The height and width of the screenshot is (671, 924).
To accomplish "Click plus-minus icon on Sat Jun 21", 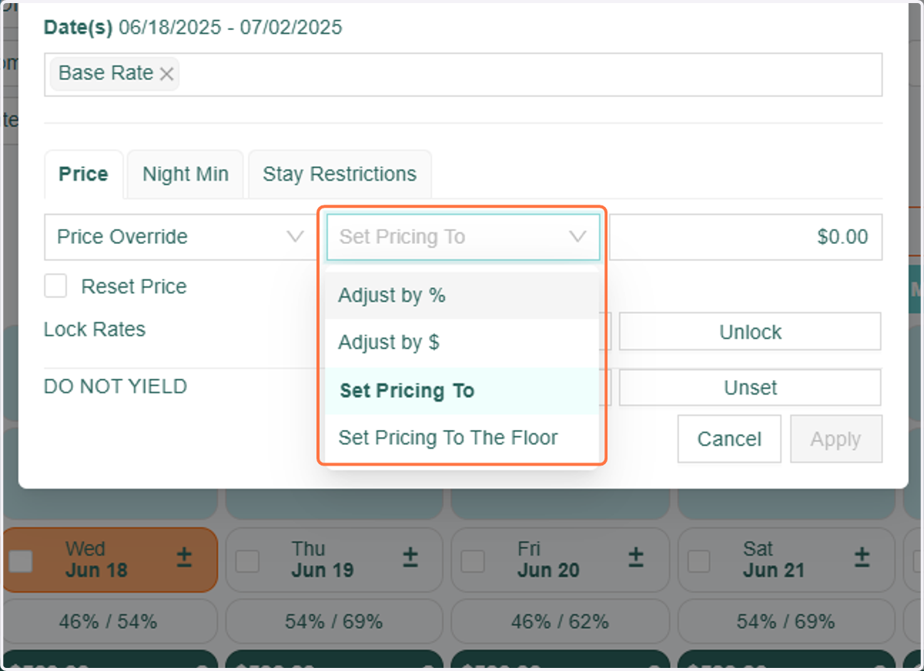I will coord(862,557).
